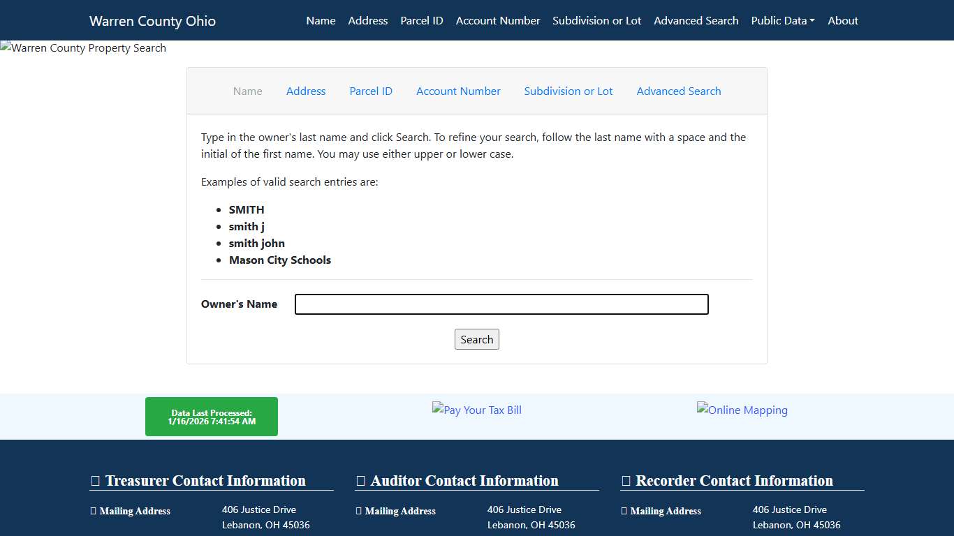This screenshot has width=954, height=536.
Task: Click the Treasurer Mailing Address icon
Action: 93,511
